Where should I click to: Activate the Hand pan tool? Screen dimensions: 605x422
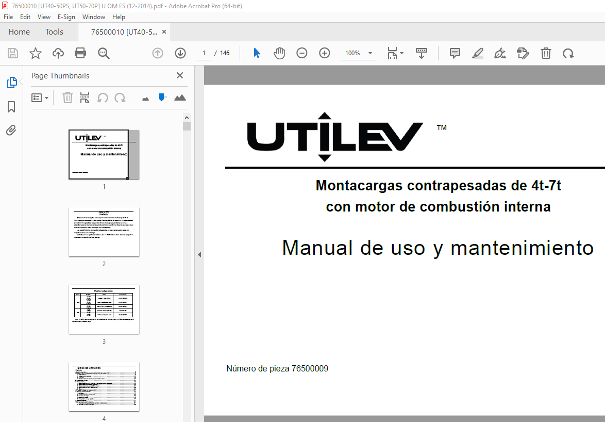click(279, 53)
